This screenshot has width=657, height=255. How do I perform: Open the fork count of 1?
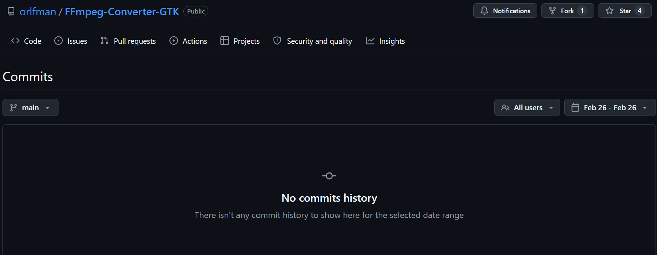[x=582, y=11]
